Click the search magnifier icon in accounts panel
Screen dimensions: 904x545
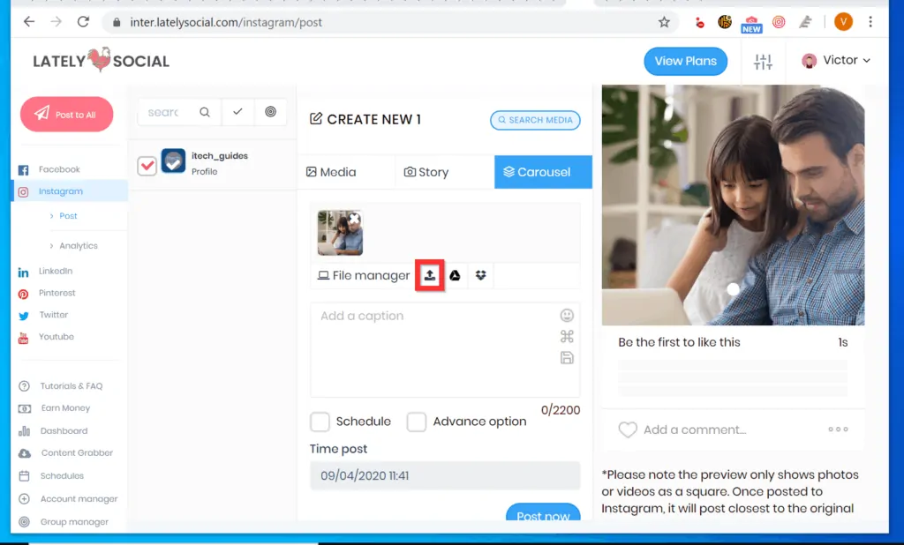pyautogui.click(x=205, y=112)
